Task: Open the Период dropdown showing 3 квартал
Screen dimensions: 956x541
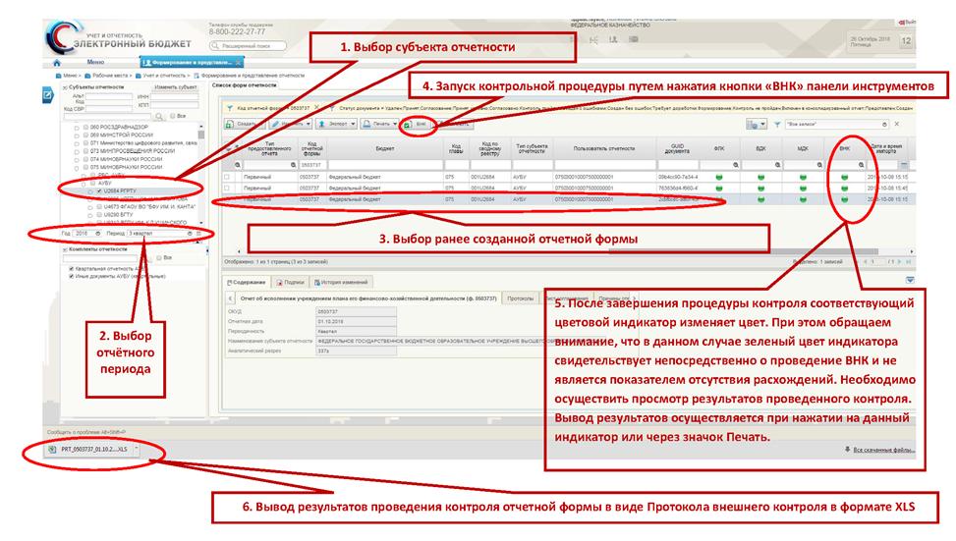Action: coord(159,234)
